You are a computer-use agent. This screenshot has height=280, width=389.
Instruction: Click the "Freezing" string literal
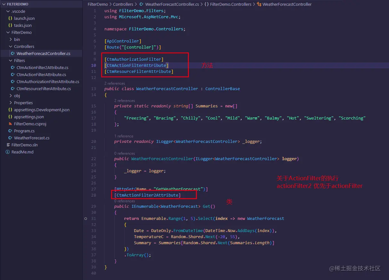136,118
